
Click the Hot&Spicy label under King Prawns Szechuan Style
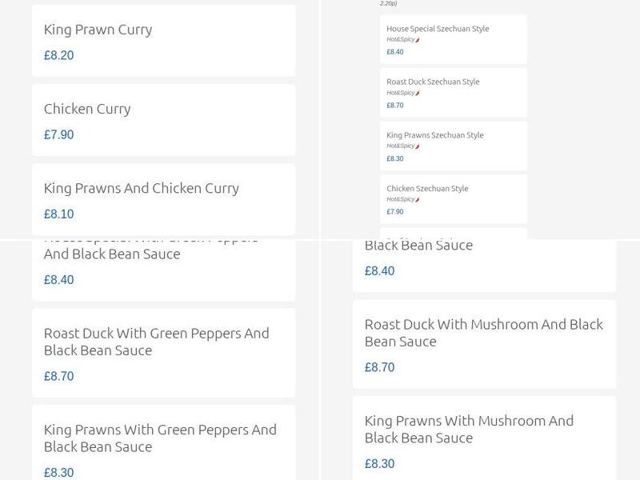tap(400, 147)
